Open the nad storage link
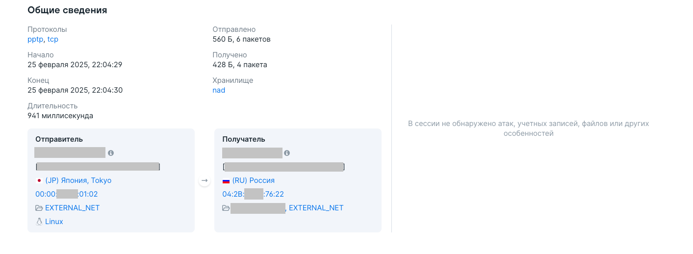 point(219,90)
